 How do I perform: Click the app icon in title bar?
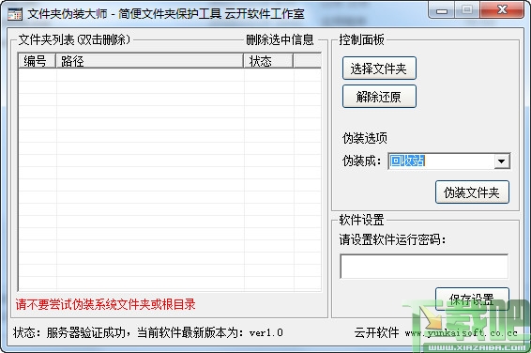coord(15,14)
